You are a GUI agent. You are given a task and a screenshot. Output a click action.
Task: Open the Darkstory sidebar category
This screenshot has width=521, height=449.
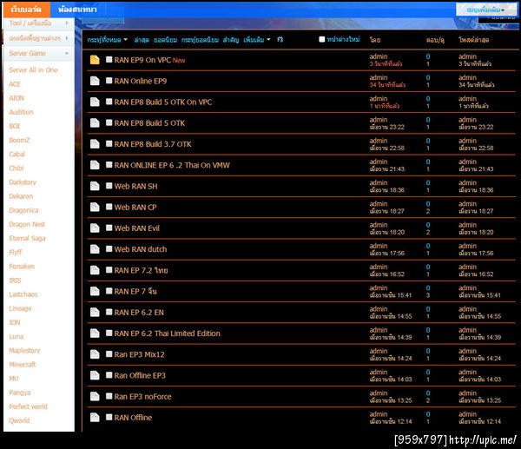pos(23,182)
